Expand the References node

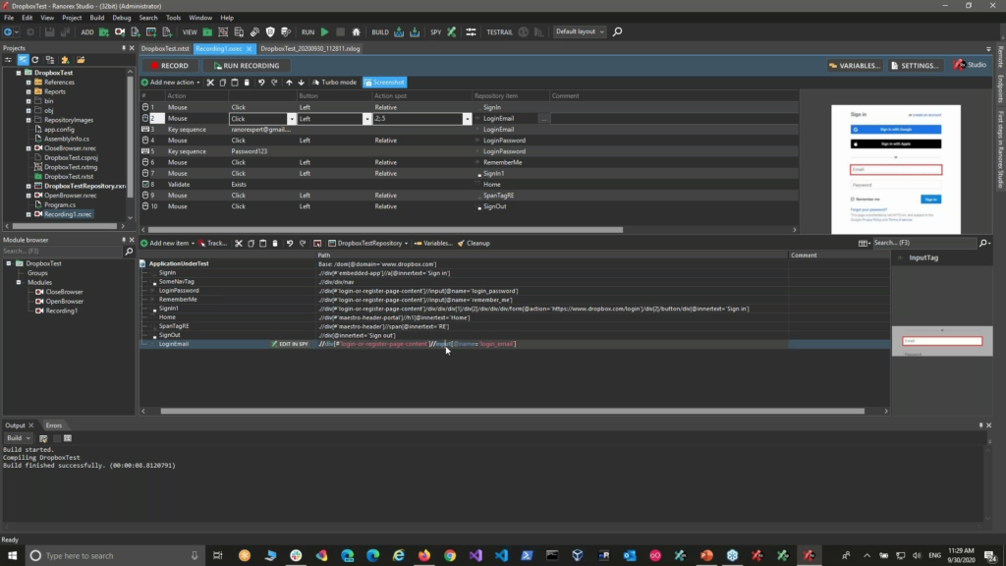point(28,83)
